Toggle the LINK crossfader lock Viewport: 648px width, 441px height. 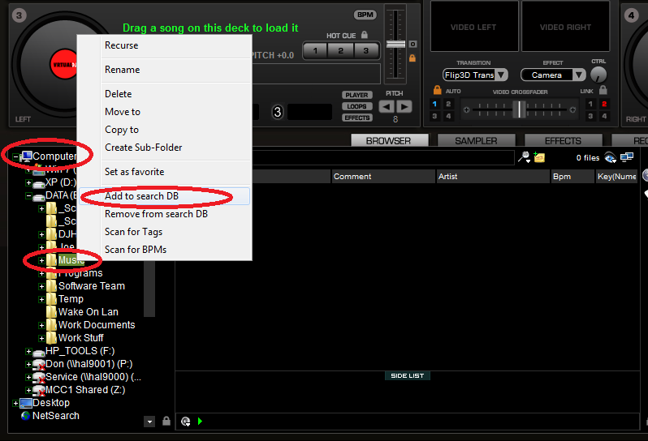(603, 90)
